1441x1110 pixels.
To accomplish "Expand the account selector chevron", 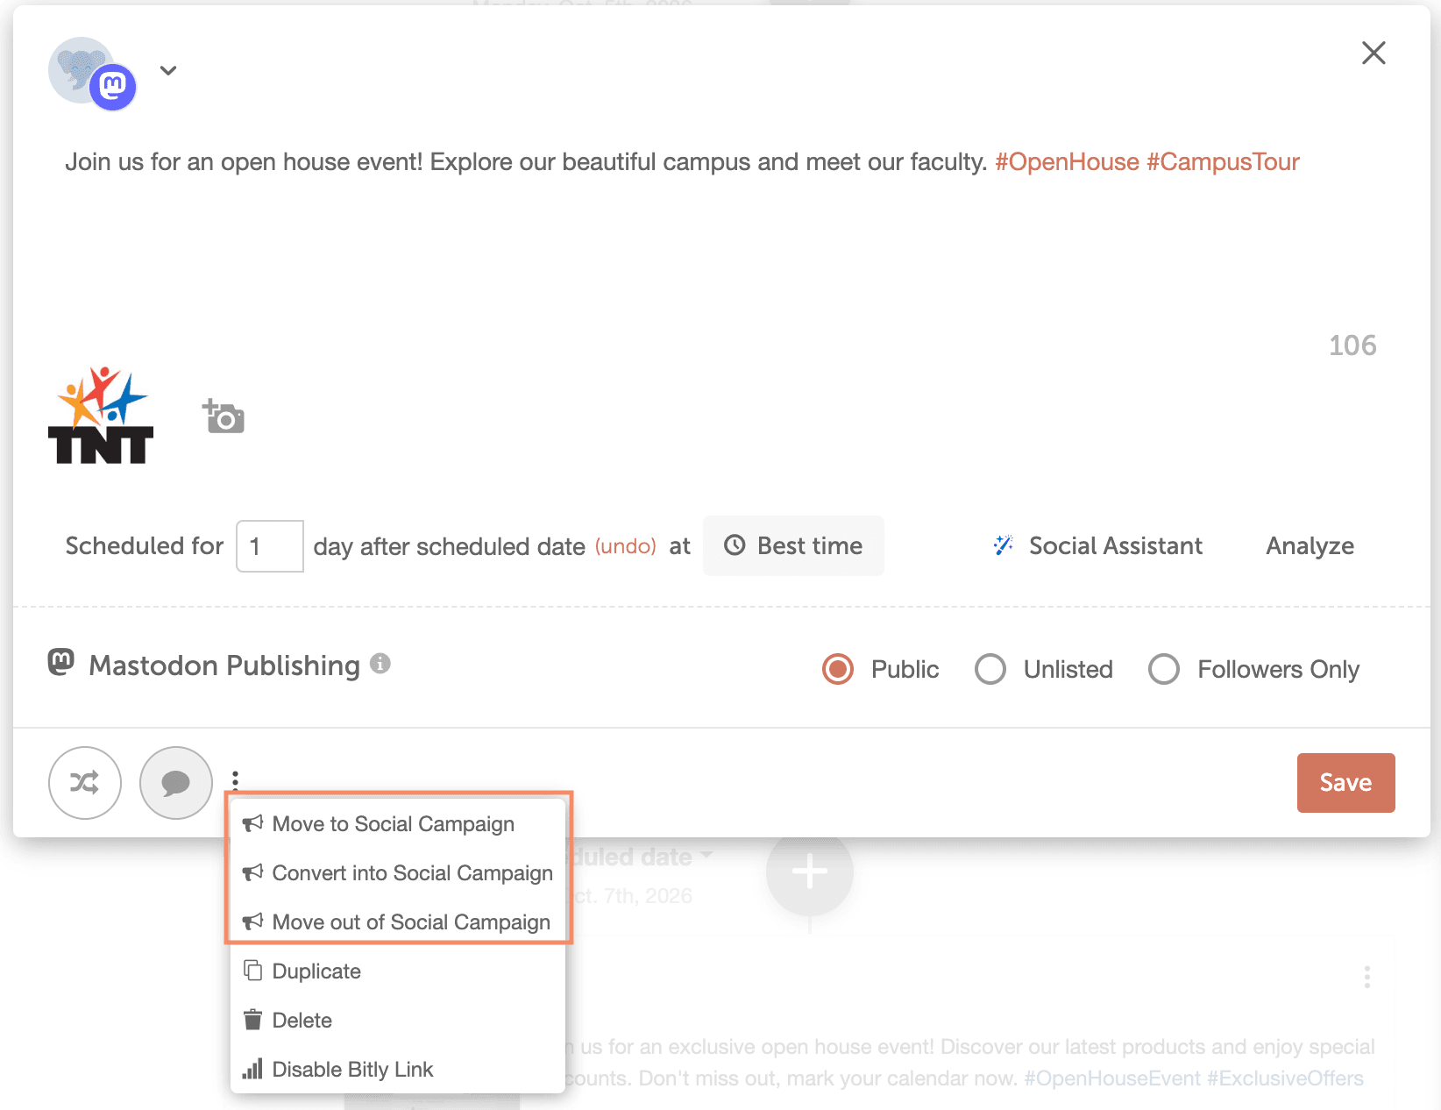I will tap(168, 71).
